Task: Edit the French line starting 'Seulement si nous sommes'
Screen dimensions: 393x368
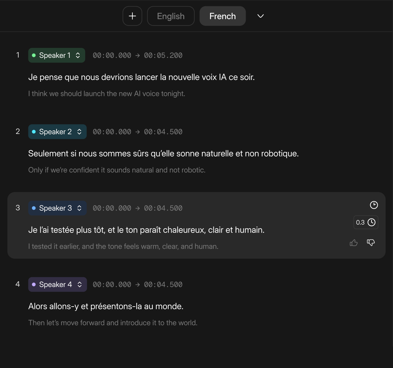Action: point(164,153)
